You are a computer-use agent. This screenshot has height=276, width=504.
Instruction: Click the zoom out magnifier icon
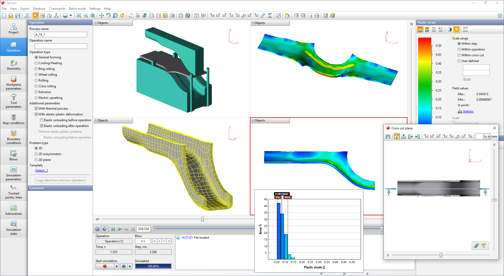point(86,16)
